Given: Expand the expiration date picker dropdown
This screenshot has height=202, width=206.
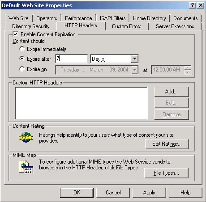Looking at the screenshot, I should [x=134, y=70].
